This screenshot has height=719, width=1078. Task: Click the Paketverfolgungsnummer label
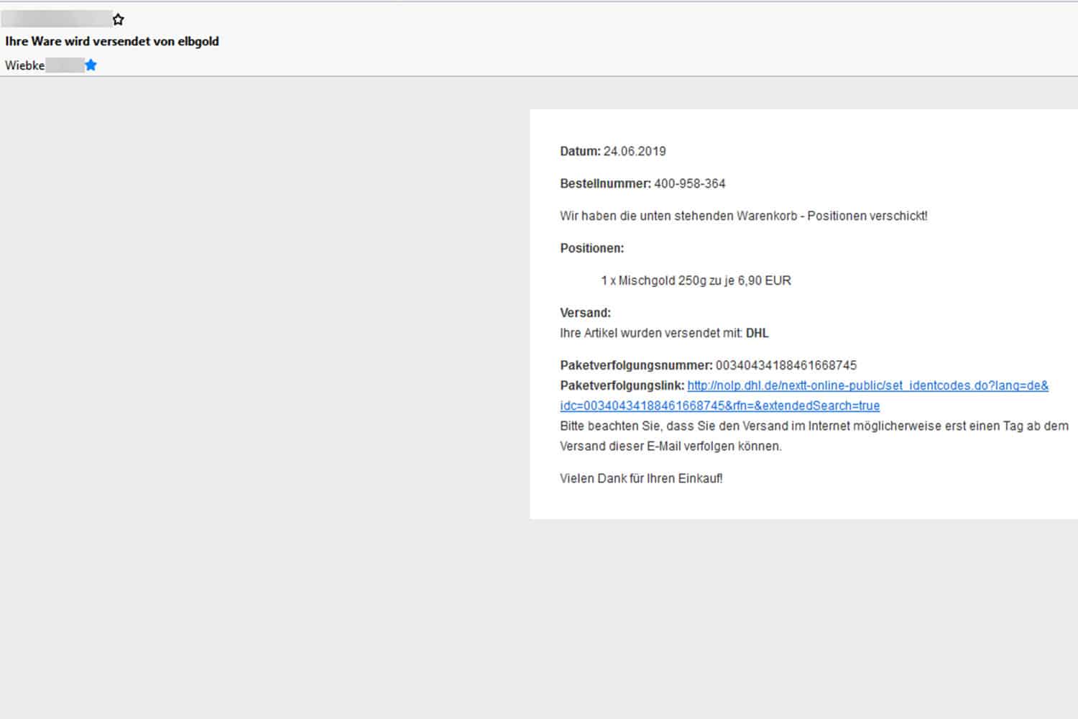[x=636, y=365]
